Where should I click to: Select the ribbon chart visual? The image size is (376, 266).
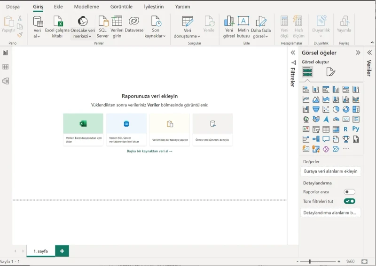[356, 99]
